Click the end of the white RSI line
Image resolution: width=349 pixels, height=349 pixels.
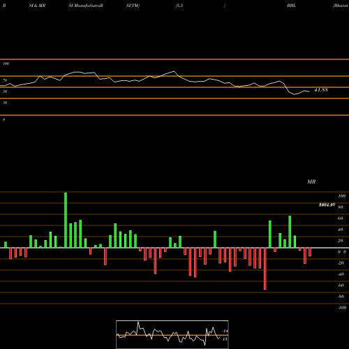click(309, 91)
